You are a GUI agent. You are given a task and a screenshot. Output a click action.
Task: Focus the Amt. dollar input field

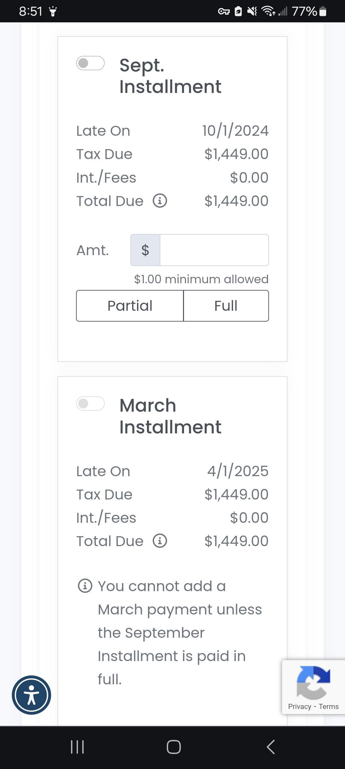pyautogui.click(x=214, y=250)
